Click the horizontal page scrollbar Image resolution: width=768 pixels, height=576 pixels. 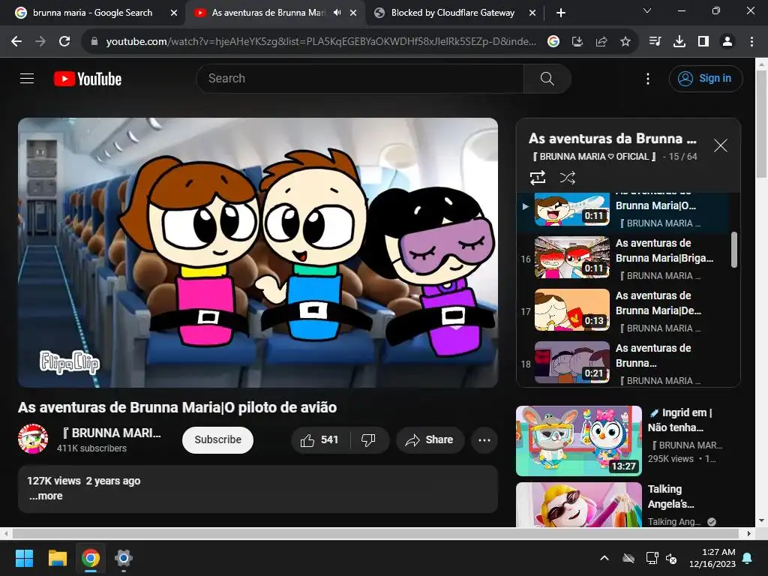[x=376, y=533]
